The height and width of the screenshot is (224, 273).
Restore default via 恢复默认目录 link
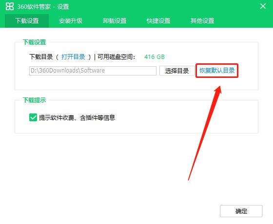coord(217,71)
